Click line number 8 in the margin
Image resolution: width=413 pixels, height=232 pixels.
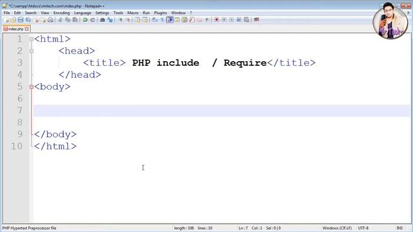20,122
